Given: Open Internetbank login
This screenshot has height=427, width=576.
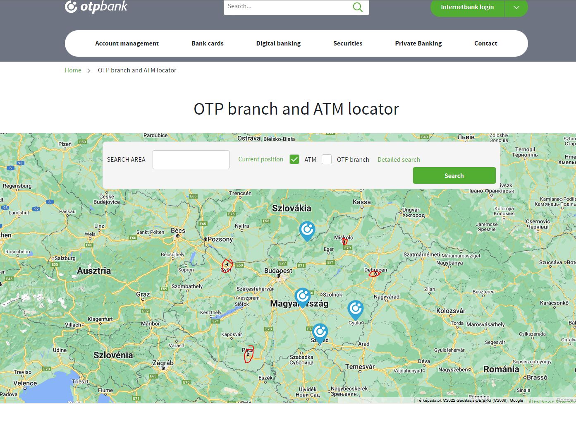Looking at the screenshot, I should tap(467, 7).
